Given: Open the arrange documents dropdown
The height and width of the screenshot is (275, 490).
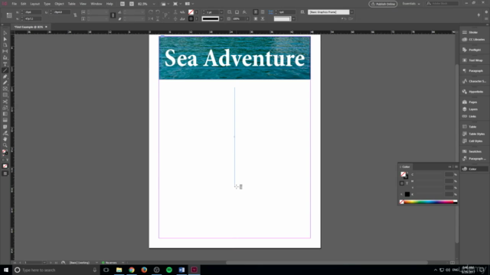Looking at the screenshot, I should [189, 4].
